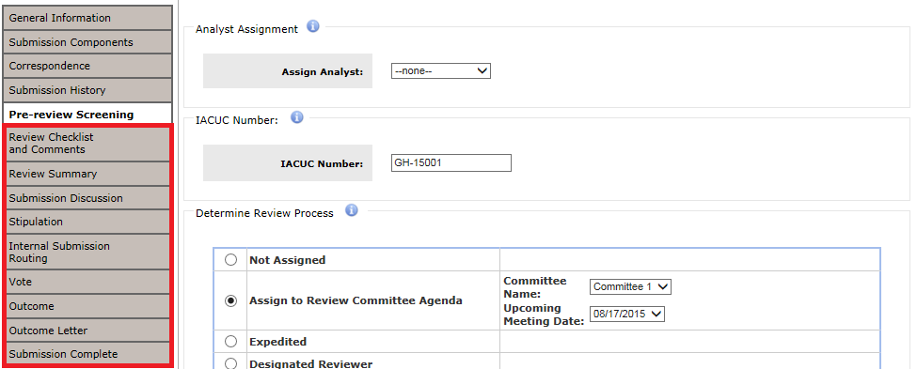Select the Pre-review Screening tab
The image size is (917, 369).
tap(87, 115)
